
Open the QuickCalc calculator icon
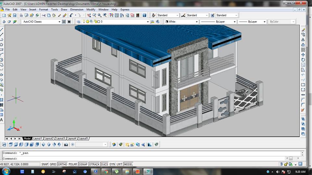137,15
